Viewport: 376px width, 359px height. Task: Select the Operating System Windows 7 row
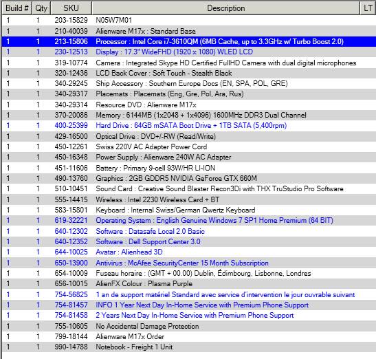point(189,220)
